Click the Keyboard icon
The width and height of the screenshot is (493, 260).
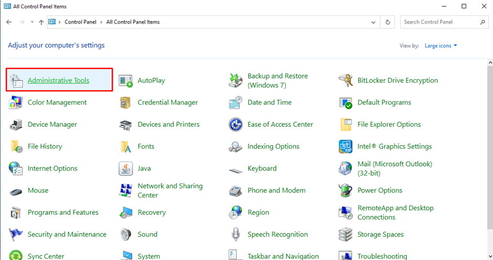click(x=235, y=170)
